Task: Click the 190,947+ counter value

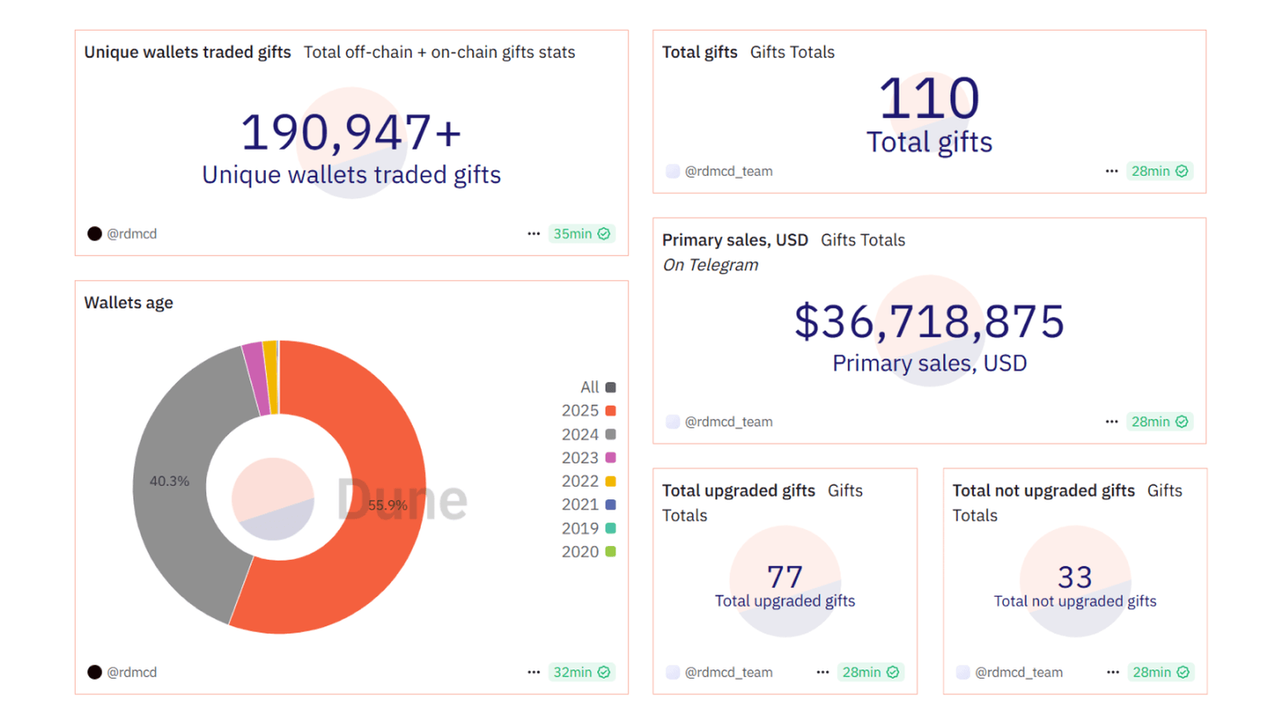Action: click(x=351, y=131)
